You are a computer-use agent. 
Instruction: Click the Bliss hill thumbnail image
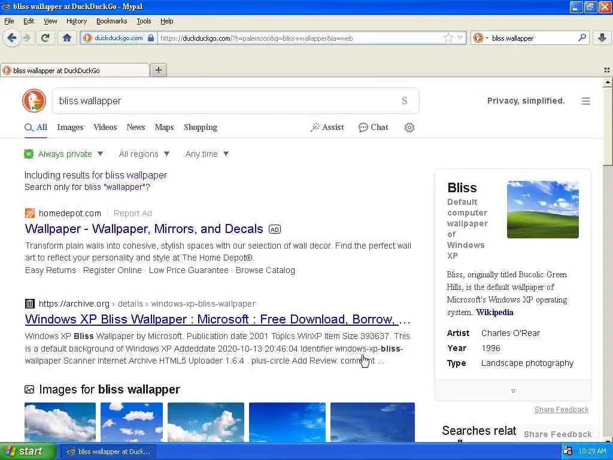pos(542,209)
